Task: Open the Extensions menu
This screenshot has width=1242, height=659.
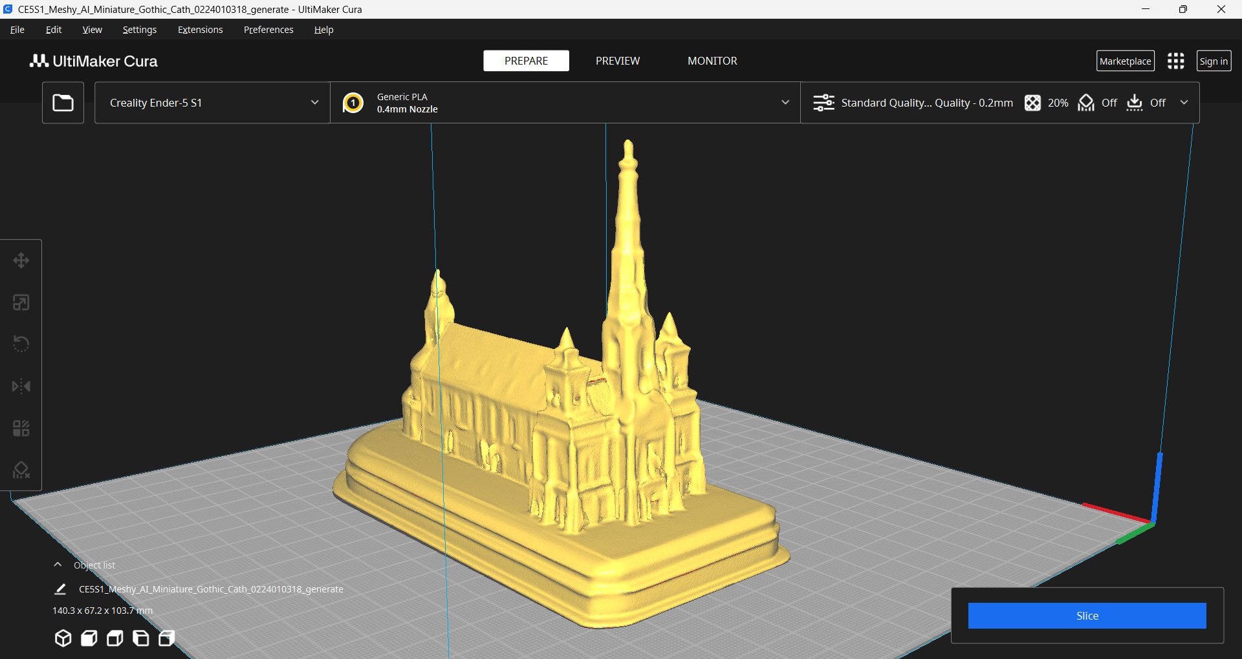Action: click(x=200, y=30)
